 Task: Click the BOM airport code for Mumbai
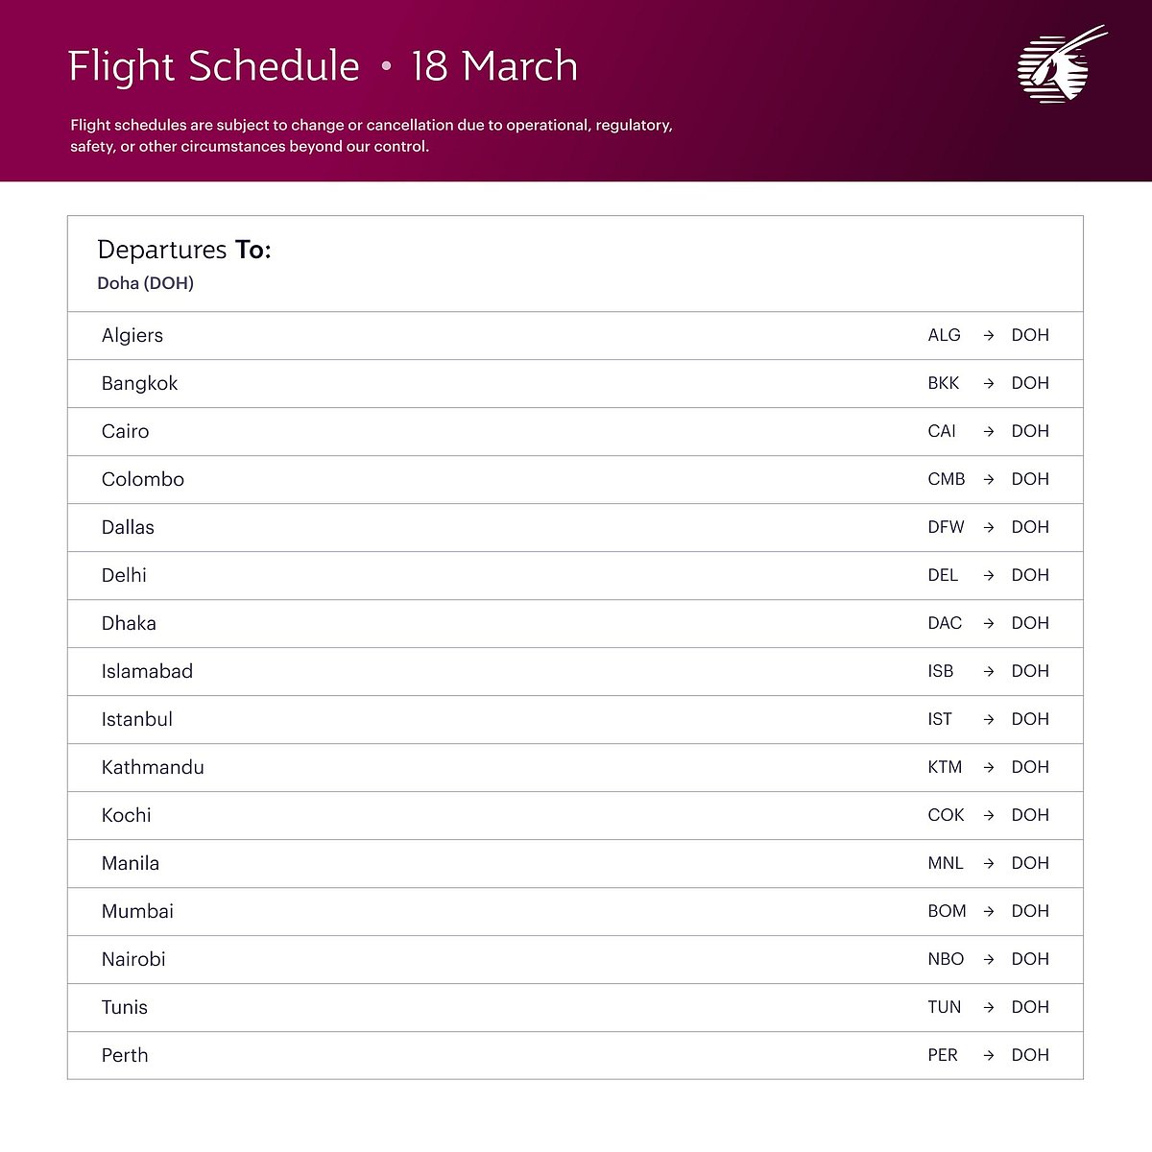[947, 911]
